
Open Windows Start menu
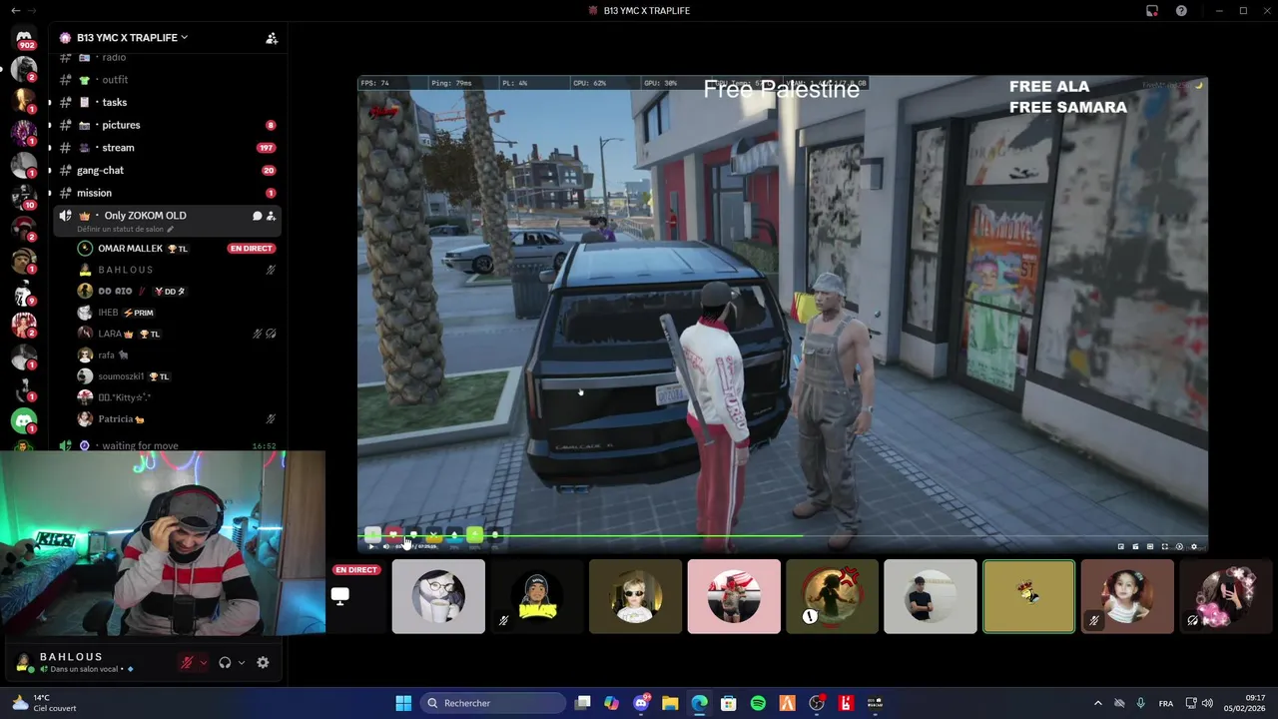[x=403, y=703]
